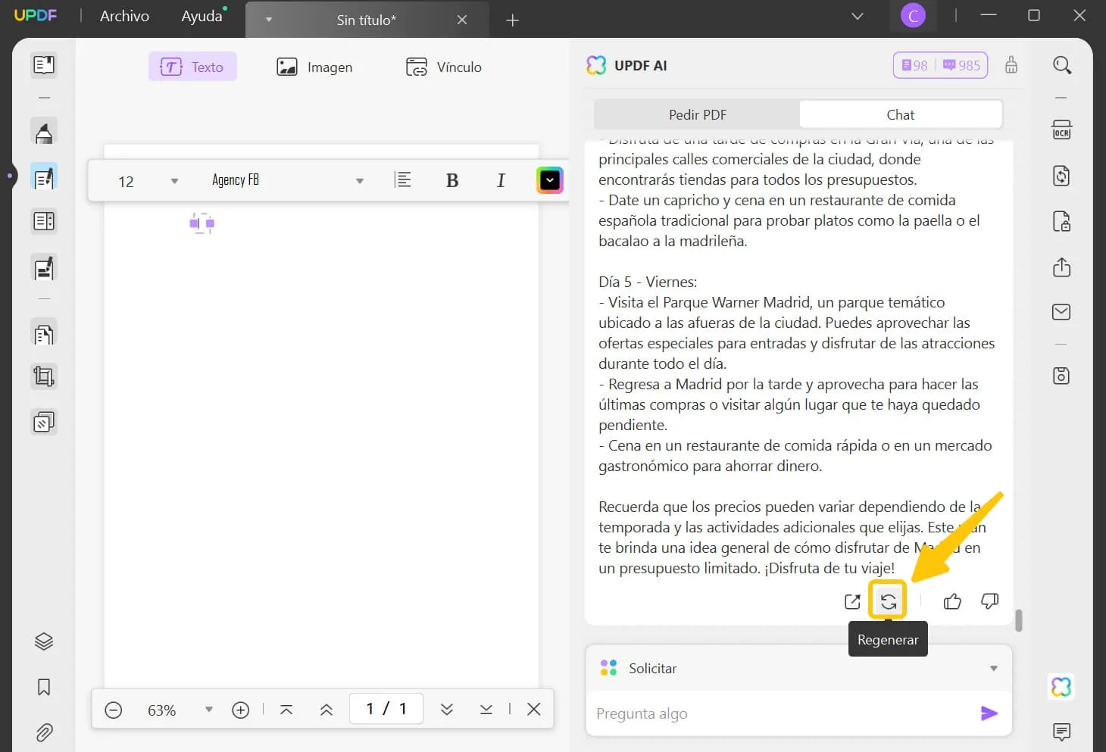View the AI credits counter 98 | 985
The width and height of the screenshot is (1106, 752).
point(941,66)
